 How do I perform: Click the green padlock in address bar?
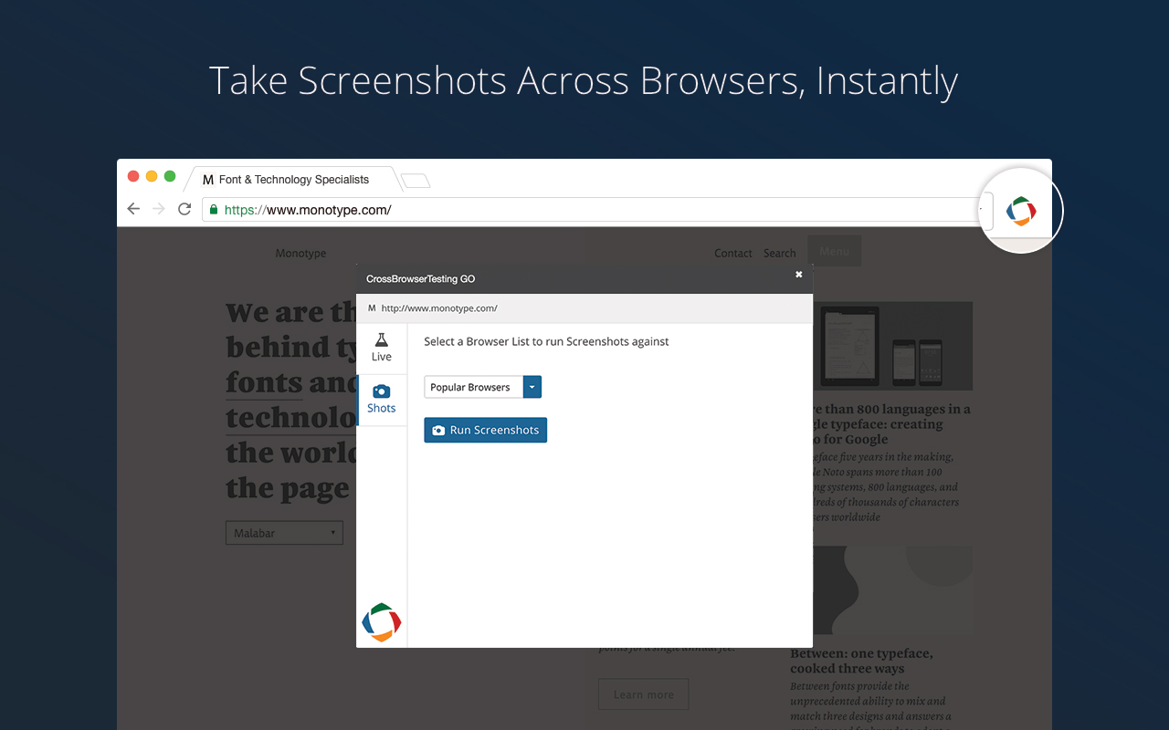[214, 209]
